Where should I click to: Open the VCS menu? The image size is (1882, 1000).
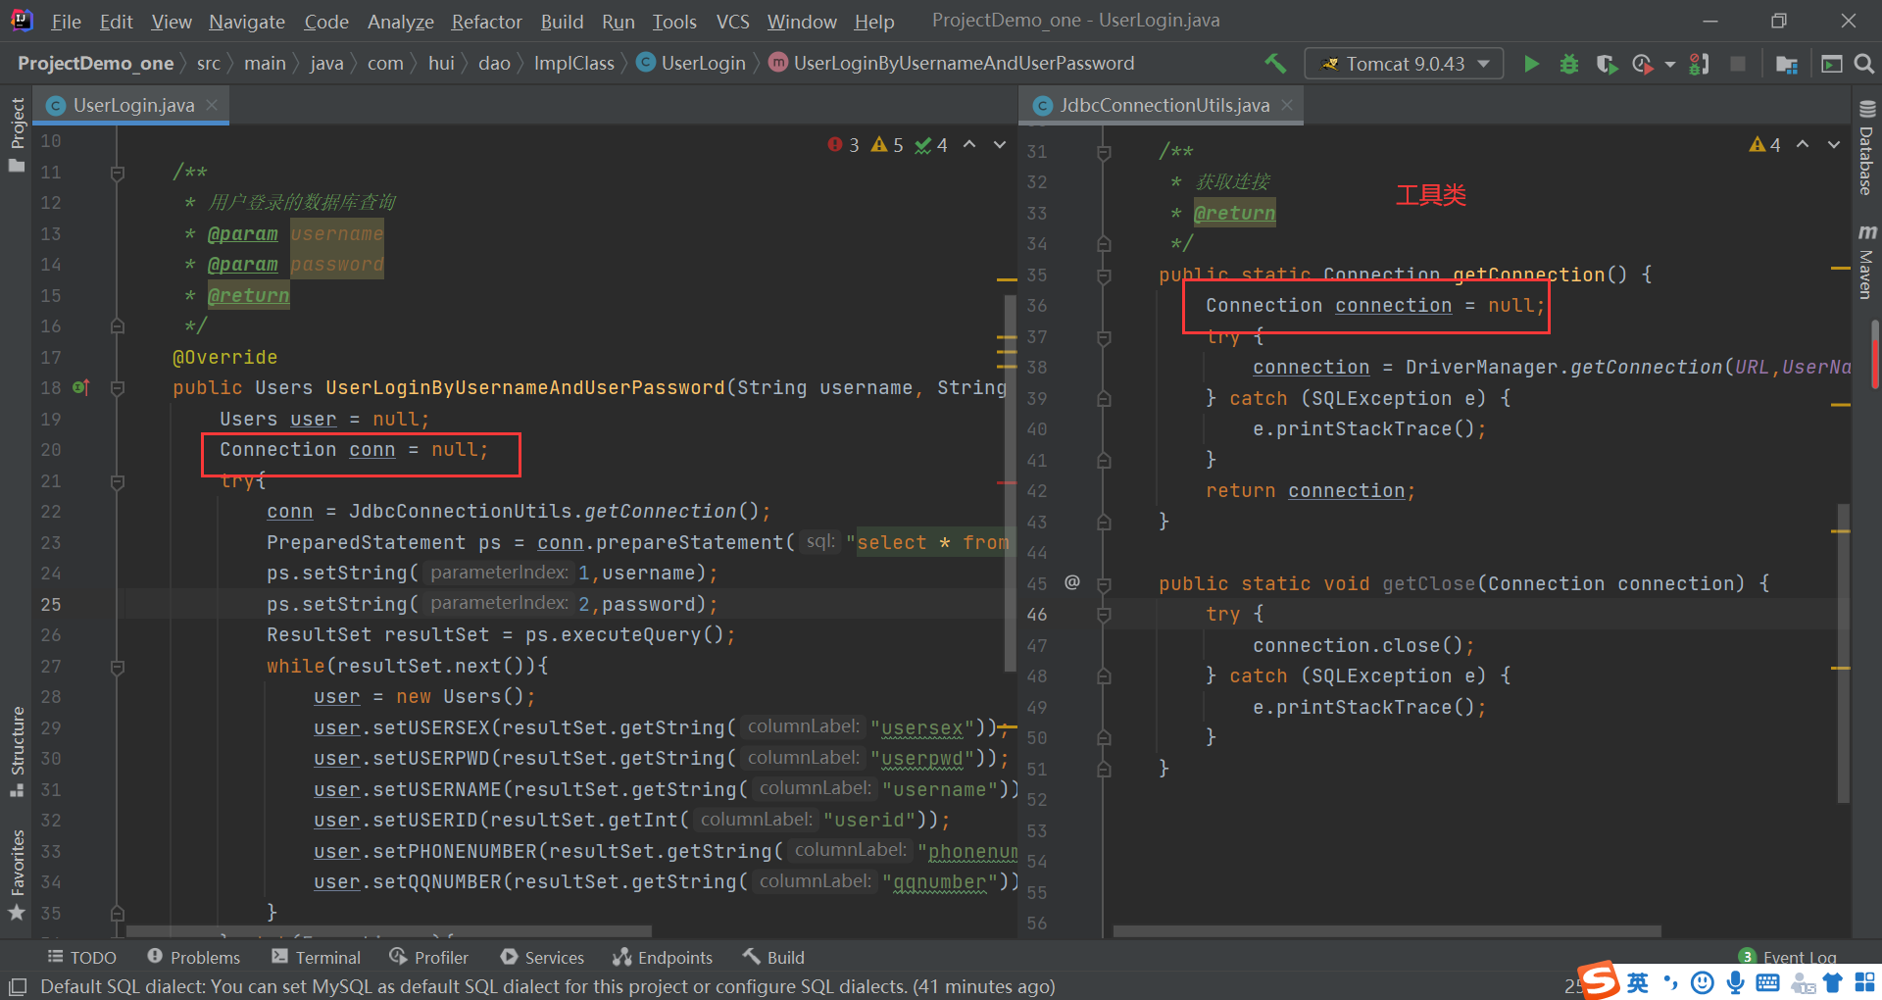(732, 22)
